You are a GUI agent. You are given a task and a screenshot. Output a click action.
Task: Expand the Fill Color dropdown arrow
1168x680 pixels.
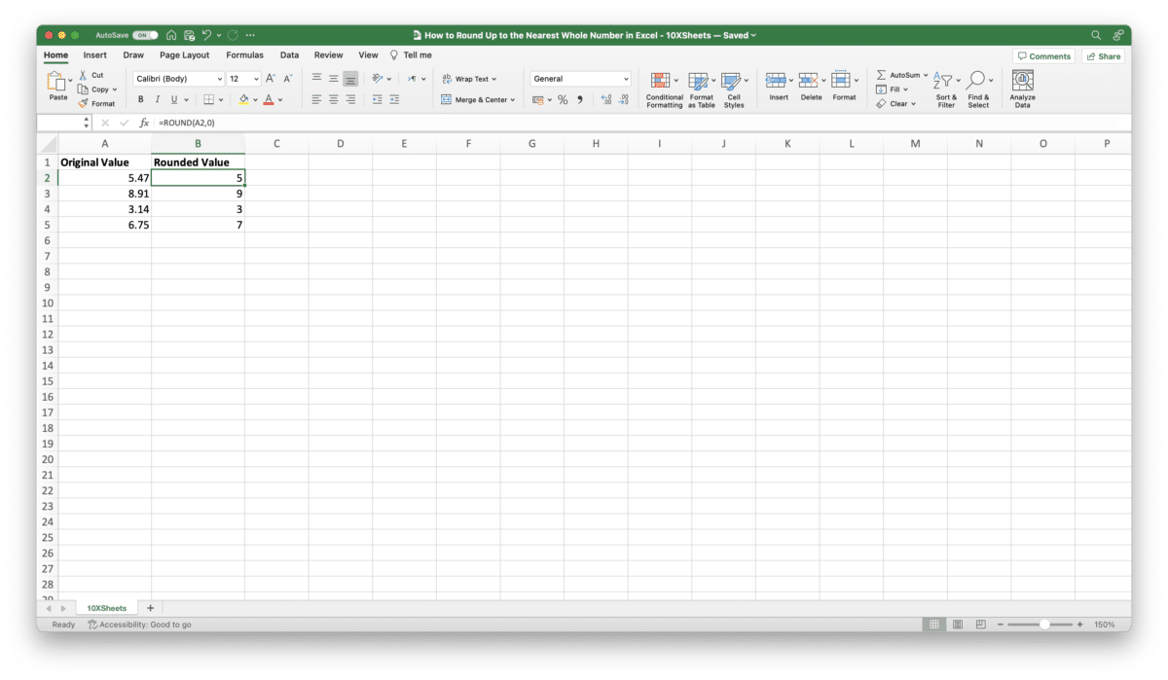pos(254,99)
